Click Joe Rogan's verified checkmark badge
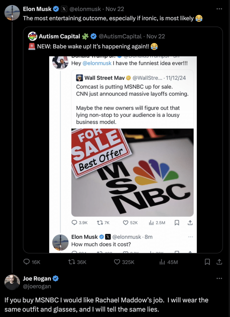 coord(56,279)
